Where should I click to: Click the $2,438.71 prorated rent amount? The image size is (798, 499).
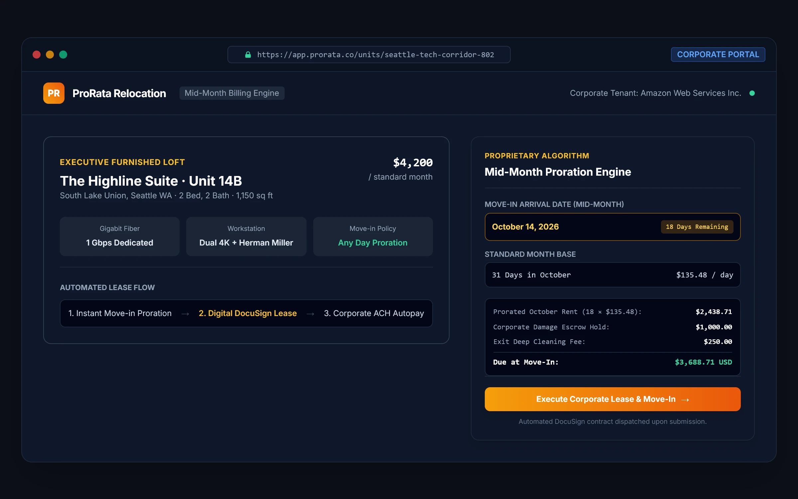coord(714,312)
